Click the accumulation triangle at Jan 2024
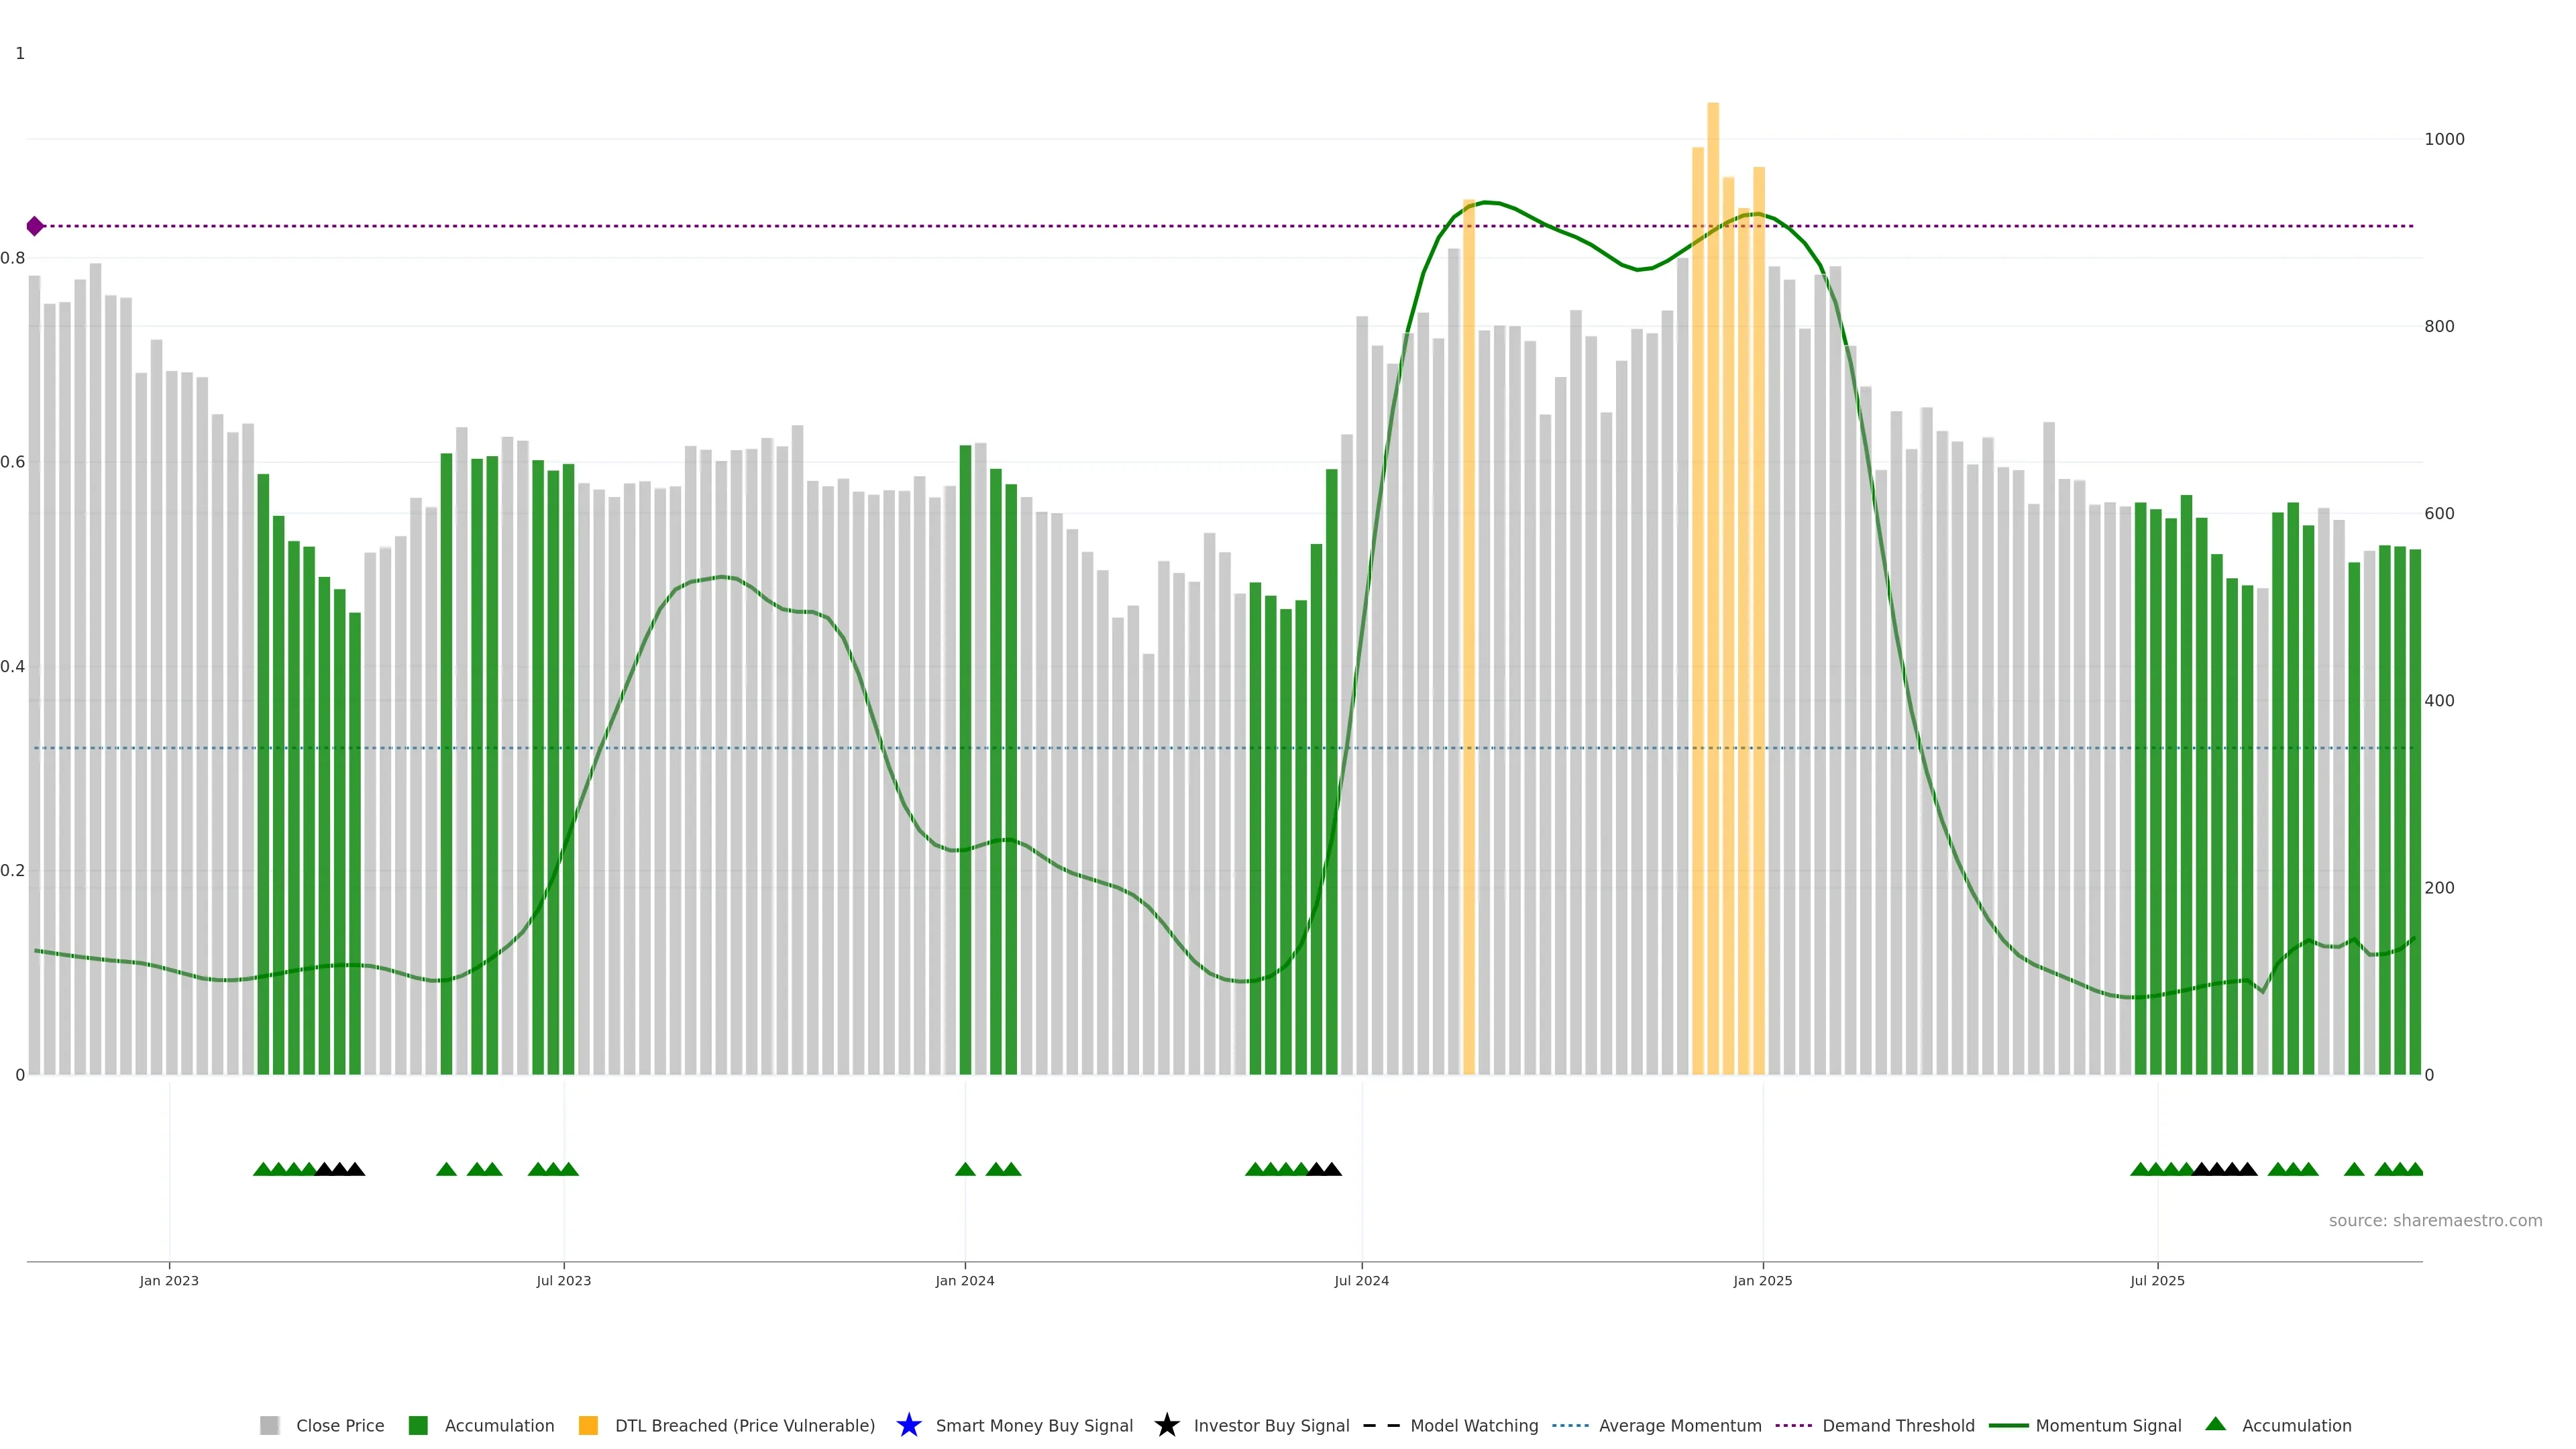2576x1449 pixels. (965, 1169)
